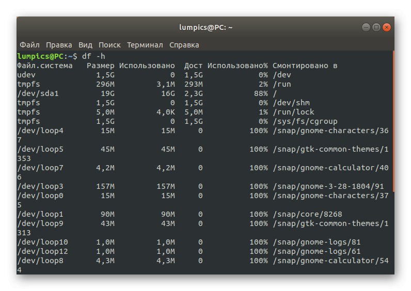Close the terminal window

pyautogui.click(x=387, y=27)
